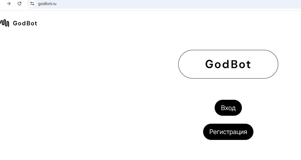Click the small GodBot text beside logo
Image resolution: width=301 pixels, height=160 pixels.
(25, 23)
